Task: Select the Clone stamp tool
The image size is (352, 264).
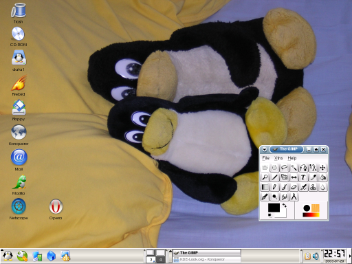Action: pyautogui.click(x=313, y=187)
